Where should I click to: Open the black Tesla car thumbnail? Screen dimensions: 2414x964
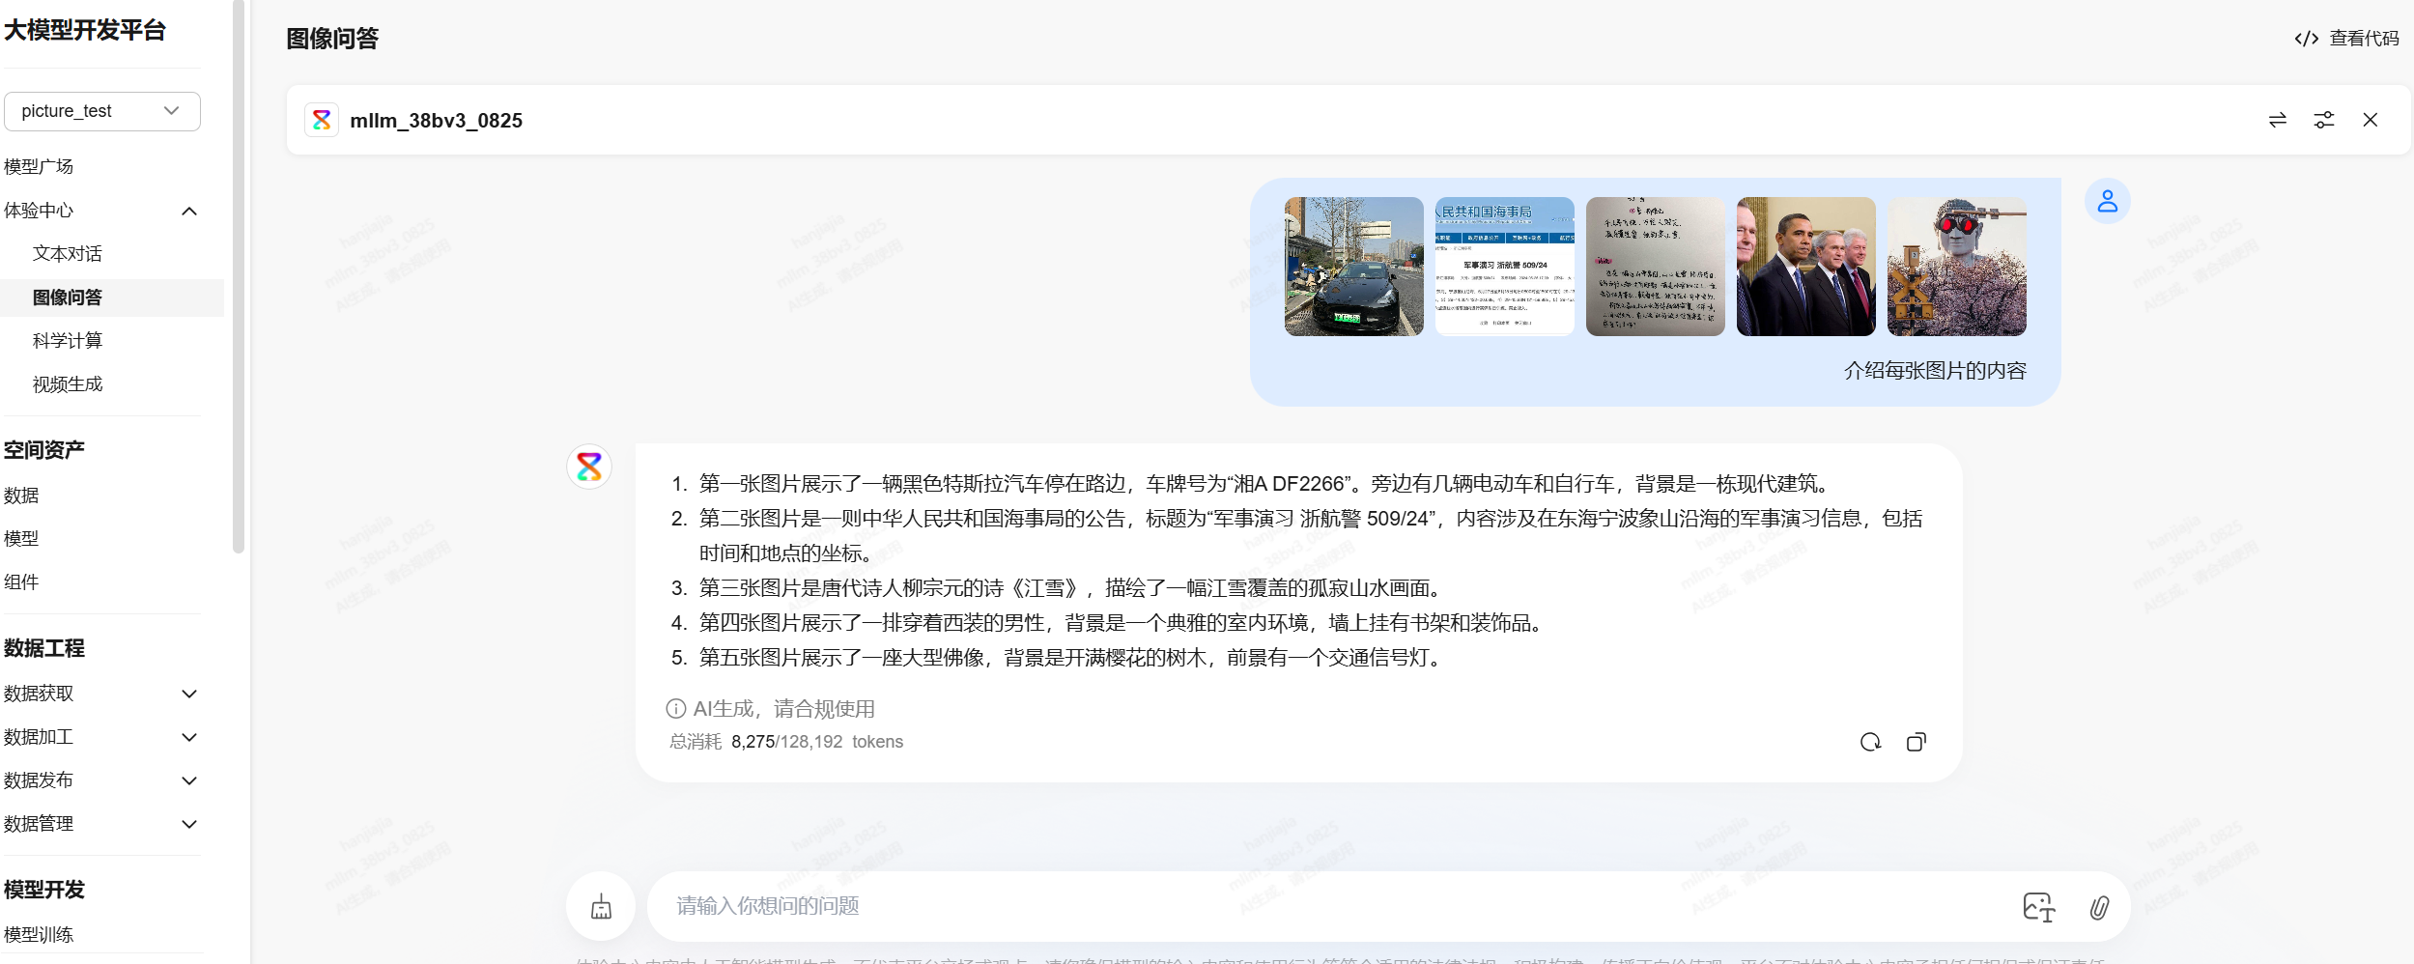pos(1353,267)
